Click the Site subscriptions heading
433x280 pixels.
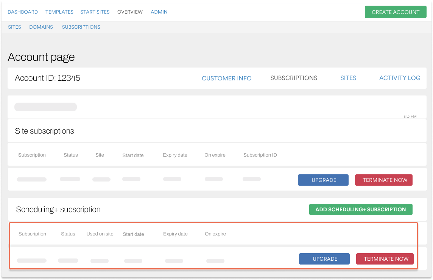coord(44,131)
